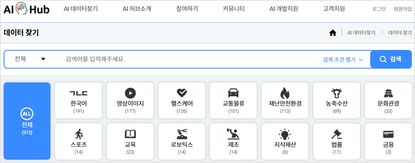Click the robot arm icon for 로보틱스
This screenshot has height=163, width=415.
(182, 134)
